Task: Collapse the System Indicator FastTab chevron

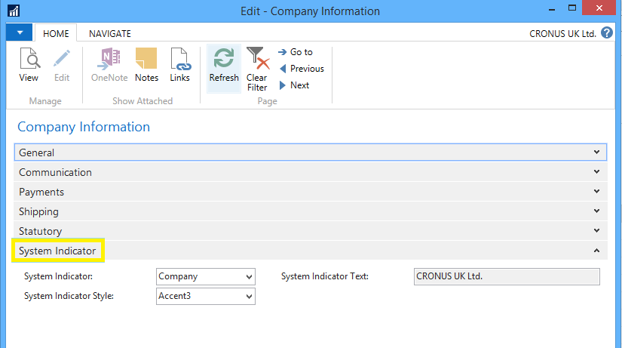Action: click(596, 251)
